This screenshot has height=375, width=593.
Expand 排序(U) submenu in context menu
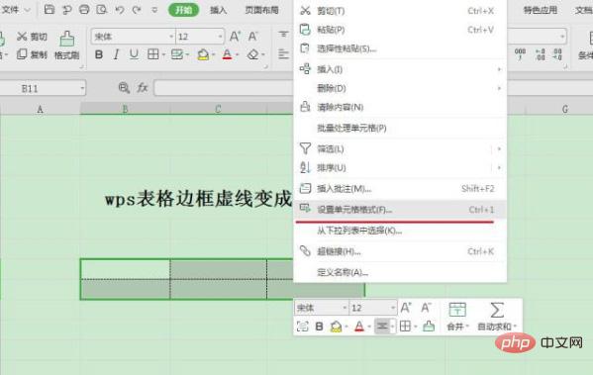(x=400, y=167)
